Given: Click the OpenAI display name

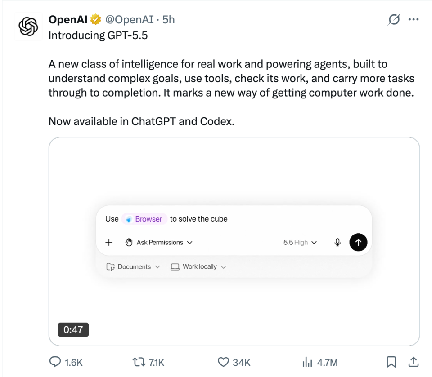Looking at the screenshot, I should (67, 20).
